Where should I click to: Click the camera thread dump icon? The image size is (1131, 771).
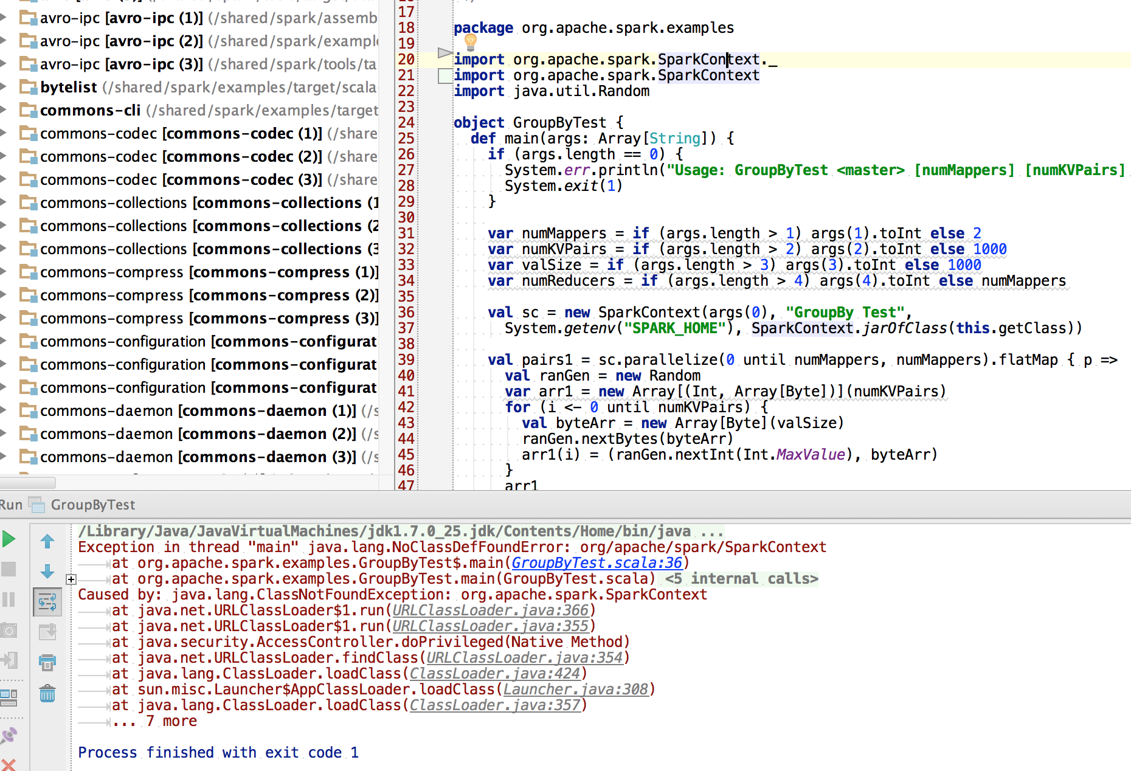pyautogui.click(x=9, y=630)
